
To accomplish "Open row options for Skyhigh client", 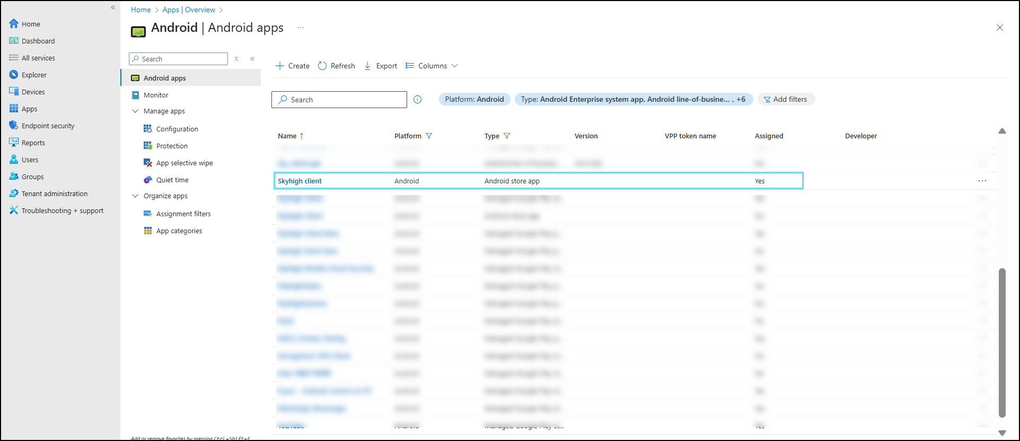I will (x=982, y=181).
